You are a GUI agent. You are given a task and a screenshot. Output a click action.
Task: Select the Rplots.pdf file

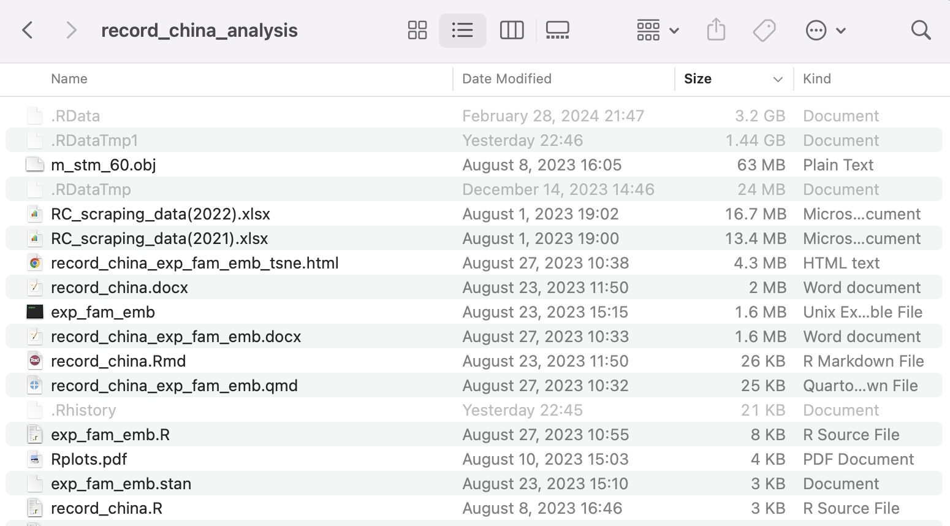89,459
